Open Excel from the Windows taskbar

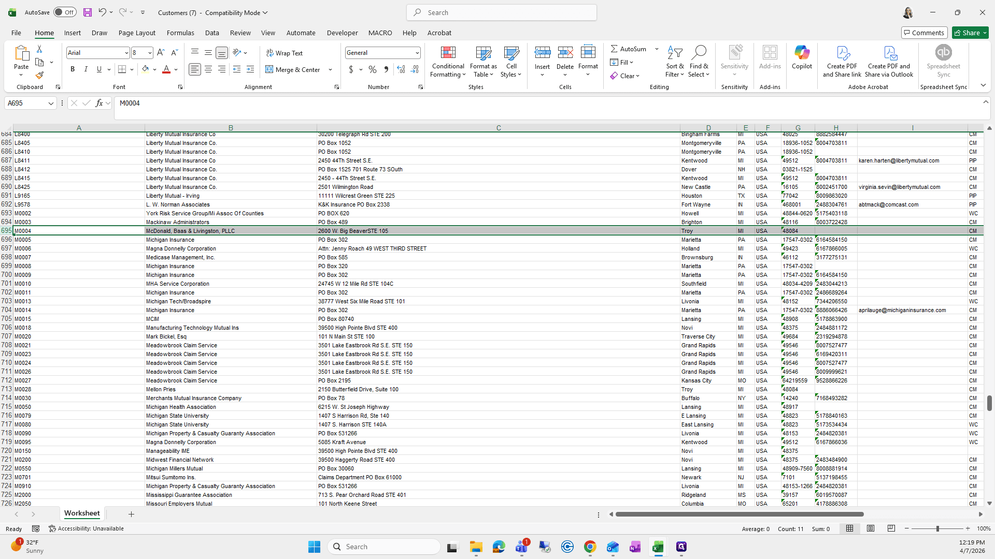[x=658, y=547]
